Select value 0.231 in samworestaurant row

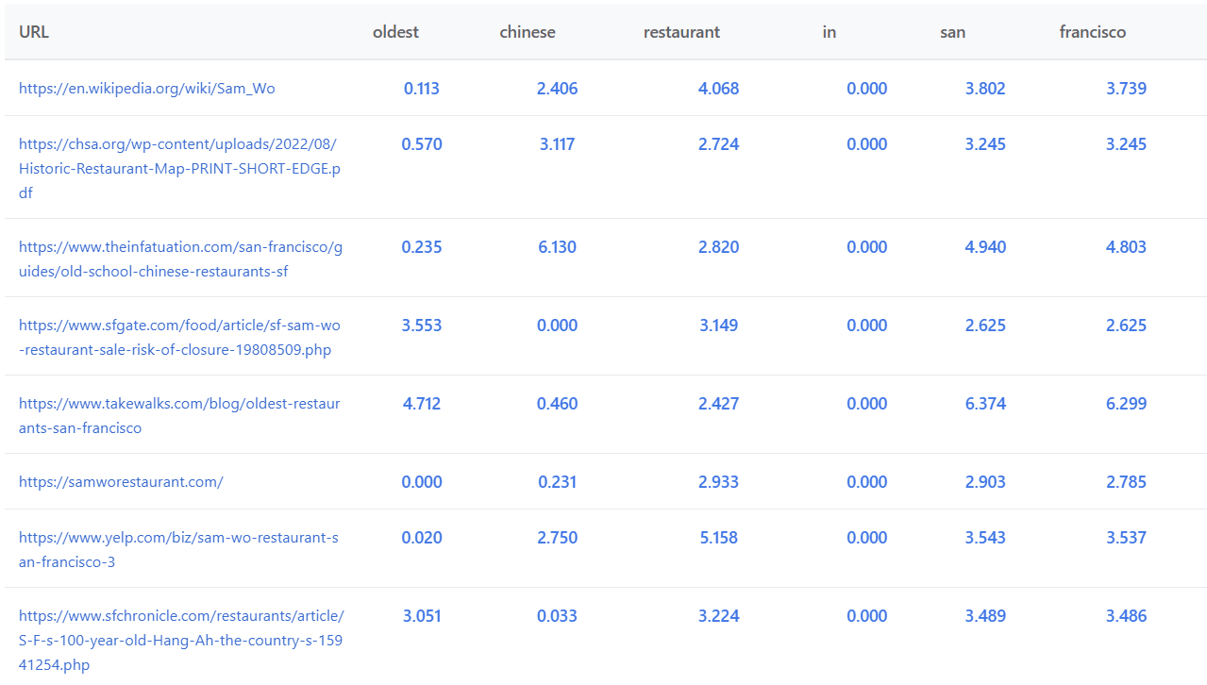pos(558,482)
